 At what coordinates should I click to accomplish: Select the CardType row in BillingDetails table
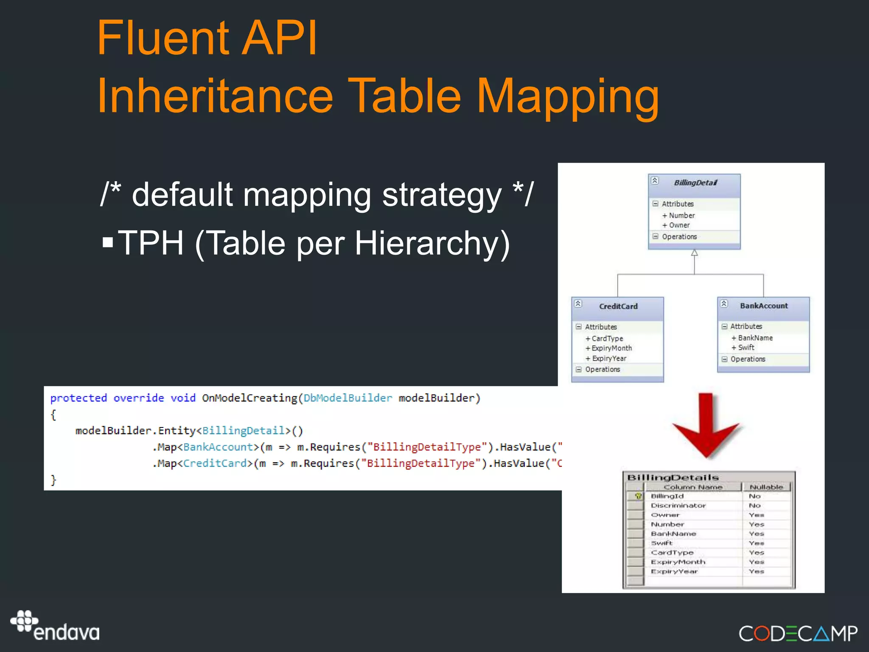pyautogui.click(x=709, y=553)
